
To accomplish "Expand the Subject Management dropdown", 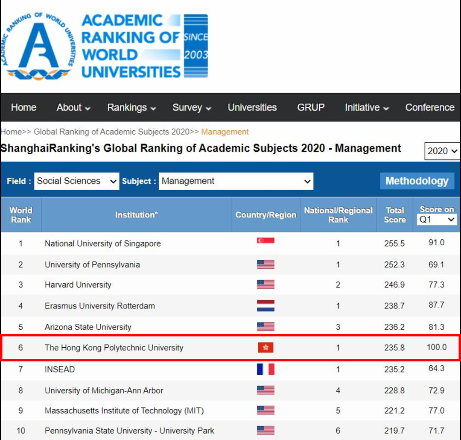I will (x=236, y=181).
